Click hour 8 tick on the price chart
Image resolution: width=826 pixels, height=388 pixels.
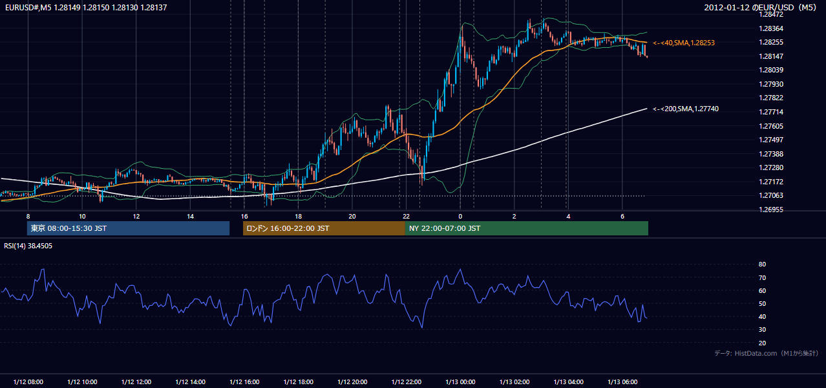coord(28,216)
